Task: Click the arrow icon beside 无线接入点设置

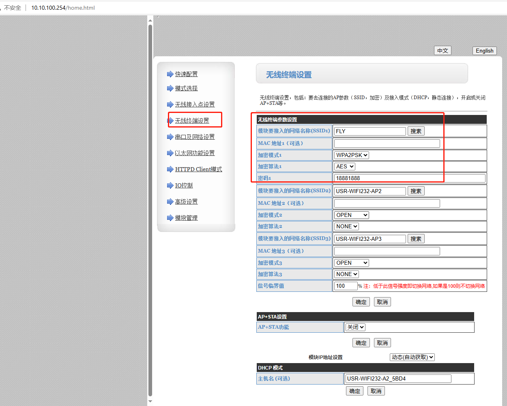Action: click(170, 104)
